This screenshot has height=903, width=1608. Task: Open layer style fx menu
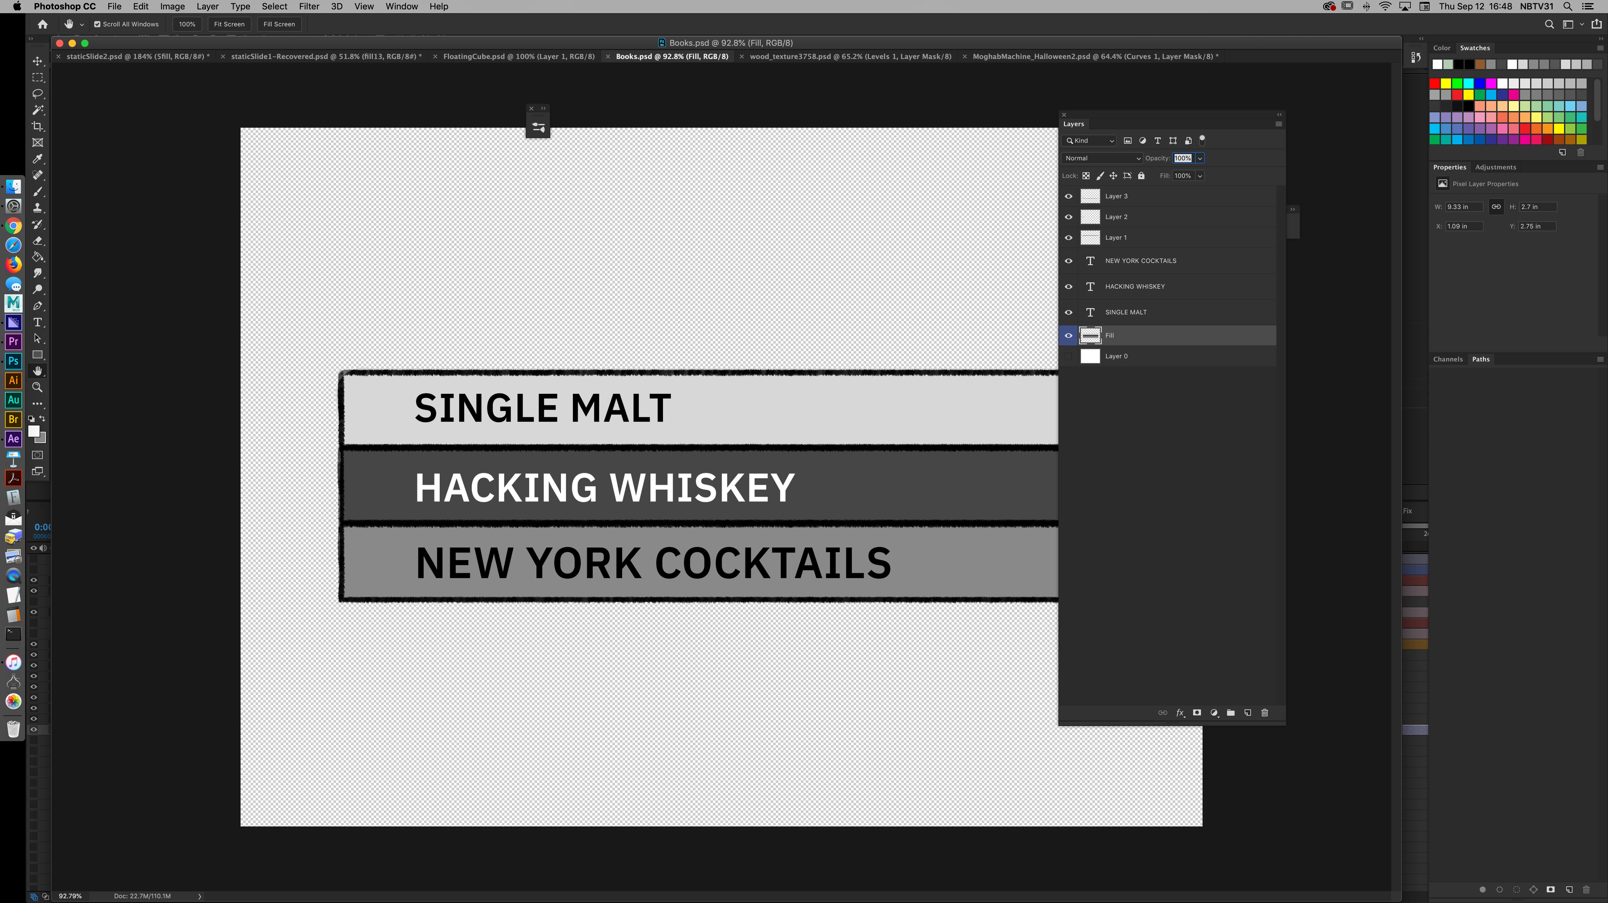pos(1180,713)
